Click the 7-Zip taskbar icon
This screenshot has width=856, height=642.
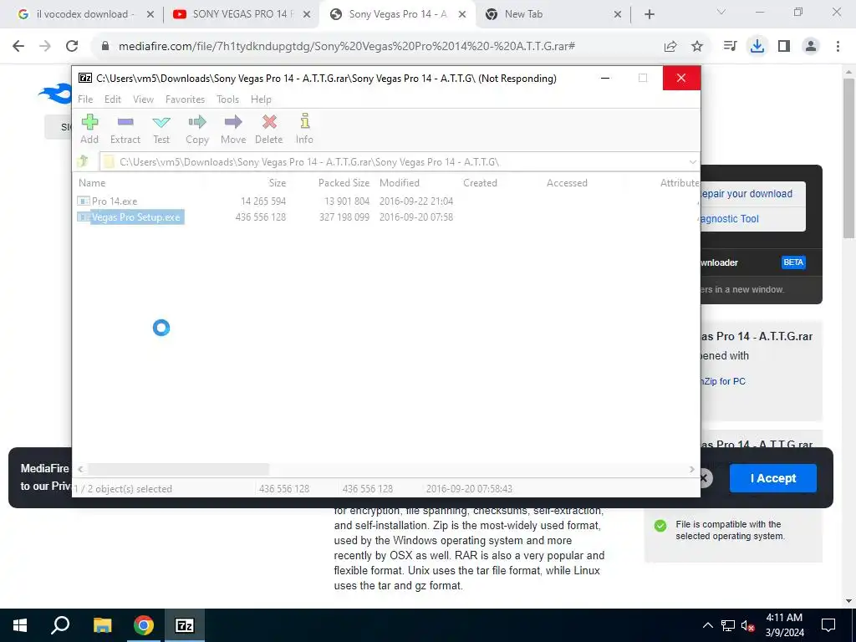pyautogui.click(x=185, y=625)
